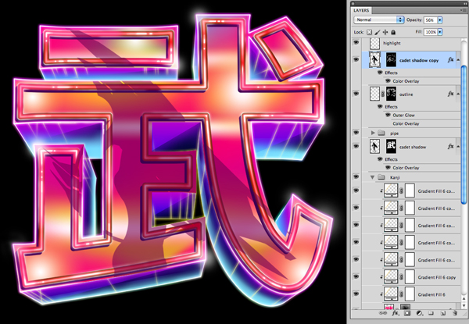Image resolution: width=469 pixels, height=324 pixels.
Task: Click the fx icon on the outline layer
Action: 450,94
